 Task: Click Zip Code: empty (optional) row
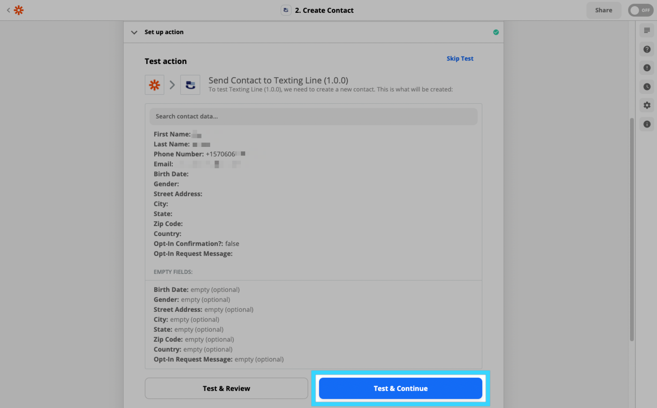[194, 339]
